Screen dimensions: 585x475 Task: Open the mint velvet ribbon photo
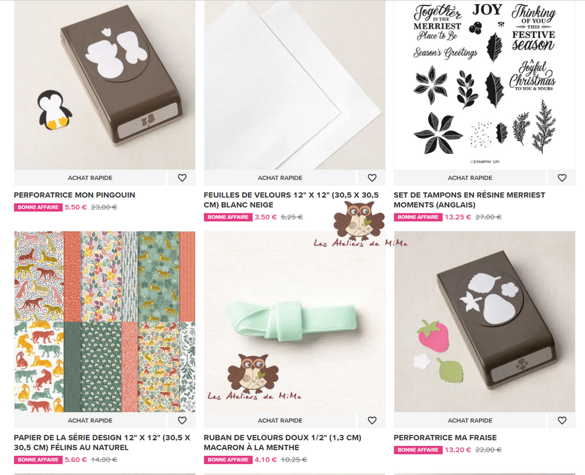[x=295, y=322]
